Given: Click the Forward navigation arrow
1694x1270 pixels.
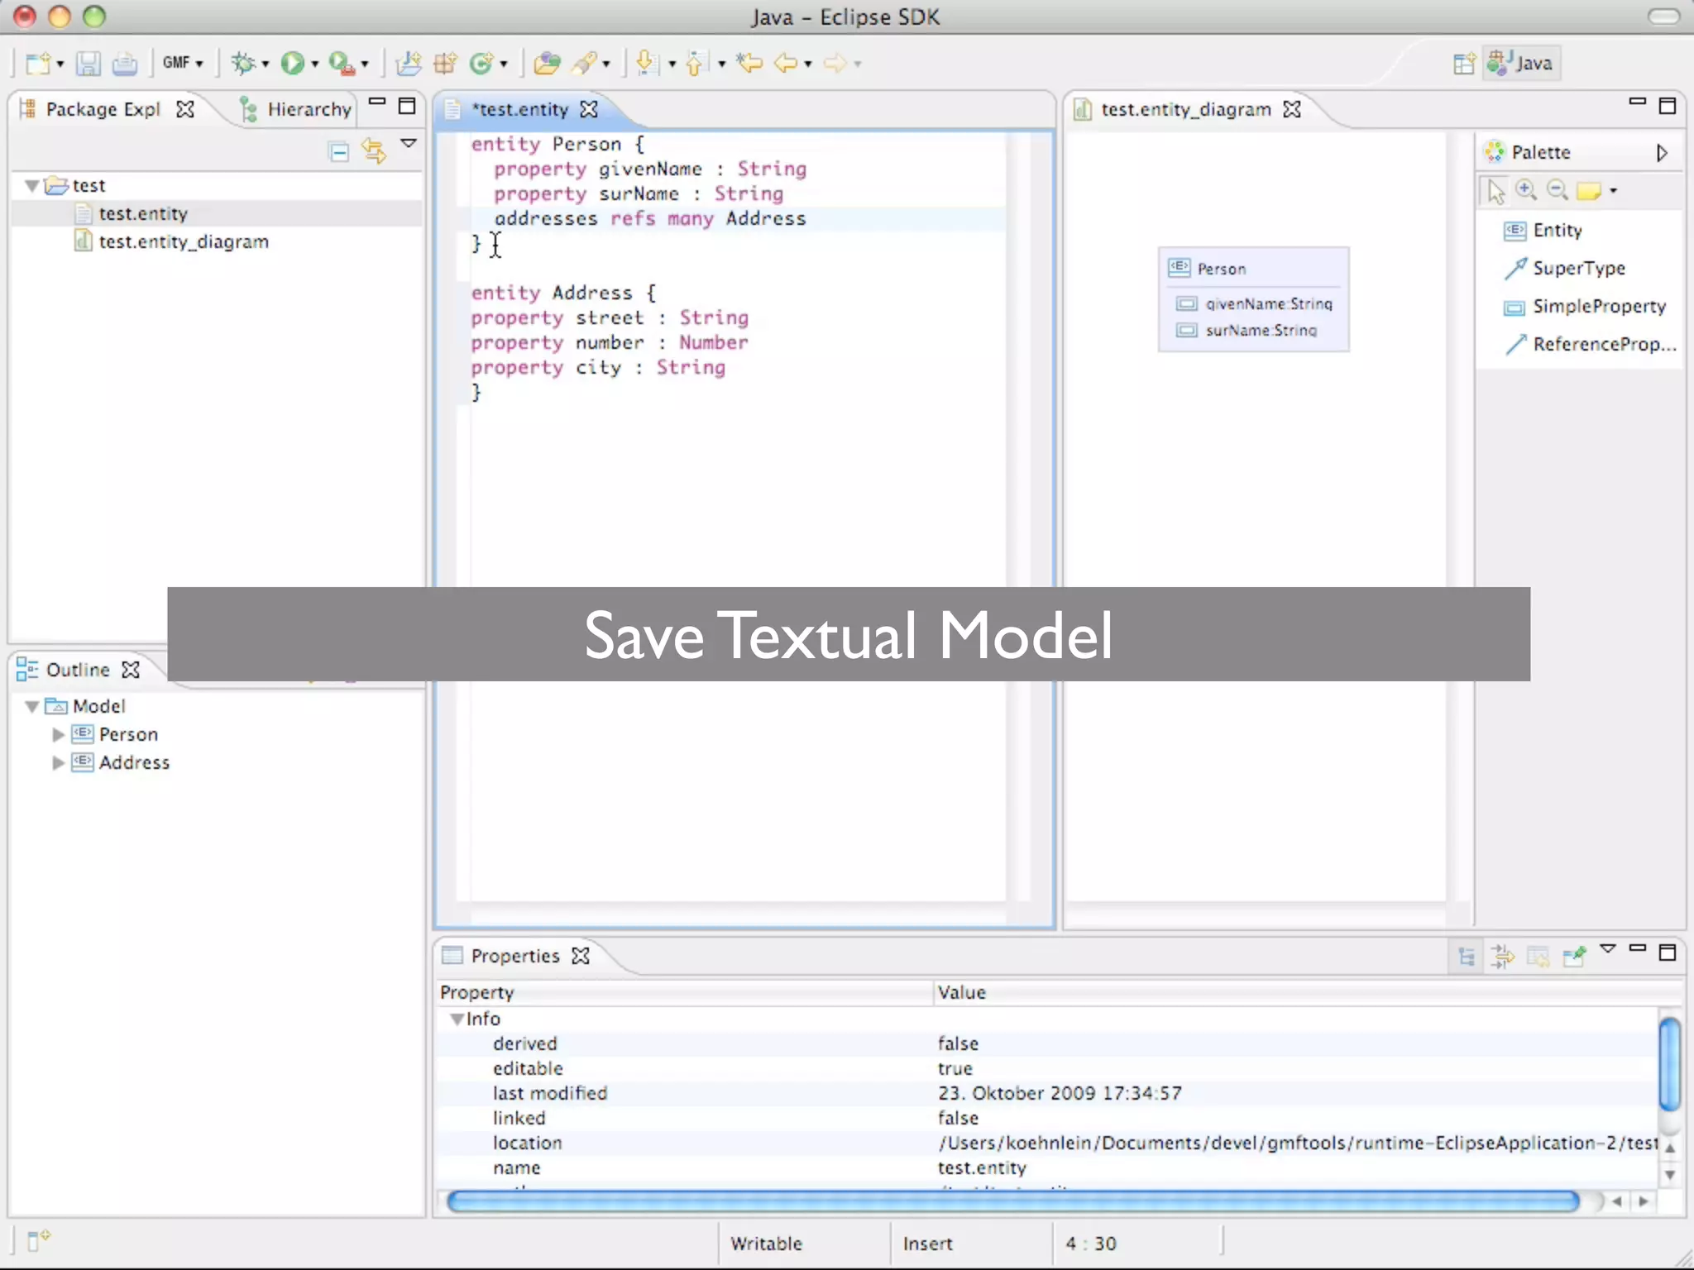Looking at the screenshot, I should [x=835, y=63].
